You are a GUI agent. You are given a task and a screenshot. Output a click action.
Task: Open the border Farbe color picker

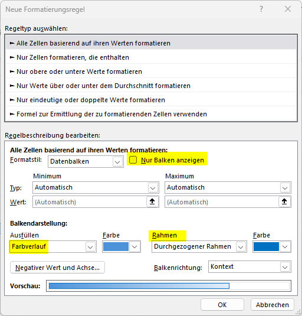coord(272,247)
